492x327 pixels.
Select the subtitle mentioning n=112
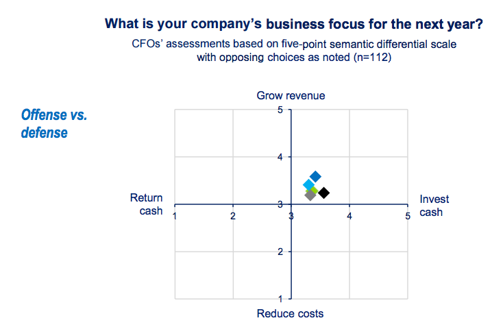pyautogui.click(x=293, y=51)
